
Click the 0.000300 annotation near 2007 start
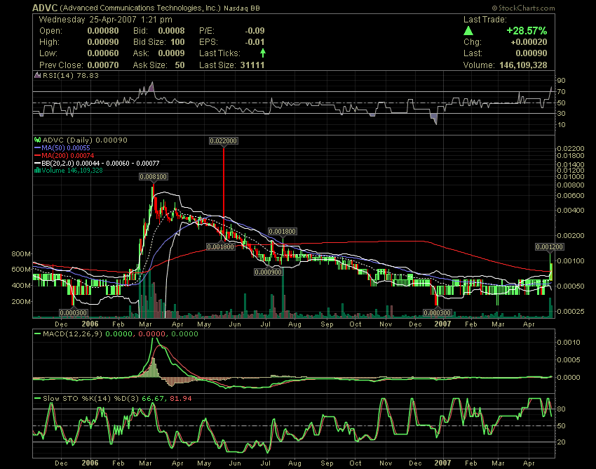[438, 313]
